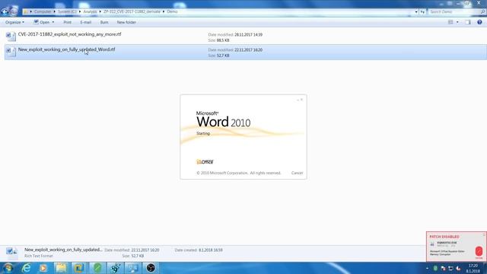Click E-mail in the Explorer toolbar
487x274 pixels.
(86, 22)
